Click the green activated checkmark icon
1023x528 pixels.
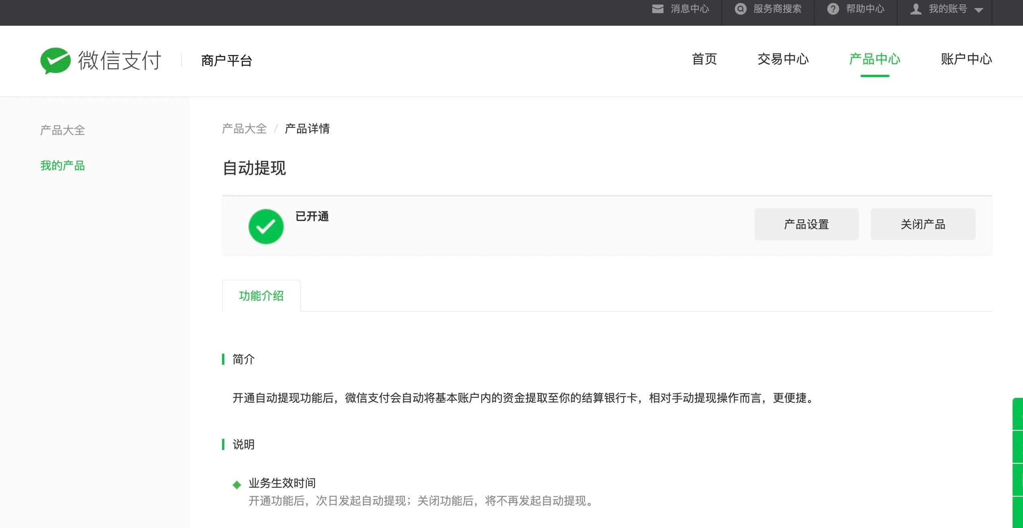(x=266, y=226)
